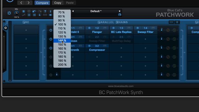Open the dimmed MultiTap Delay slot
199x112 pixels.
pyautogui.click(x=121, y=41)
